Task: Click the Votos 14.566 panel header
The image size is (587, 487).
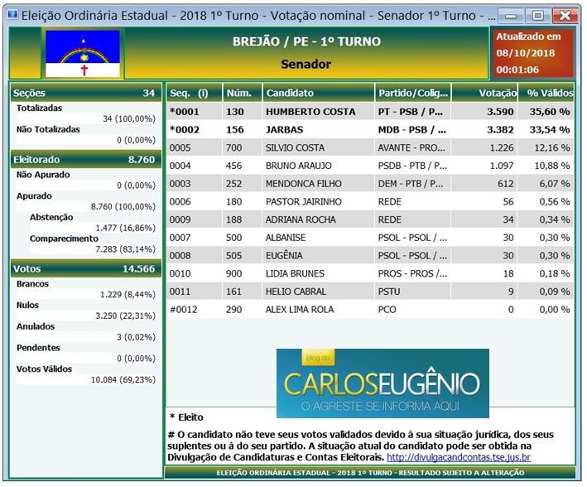Action: pos(86,268)
